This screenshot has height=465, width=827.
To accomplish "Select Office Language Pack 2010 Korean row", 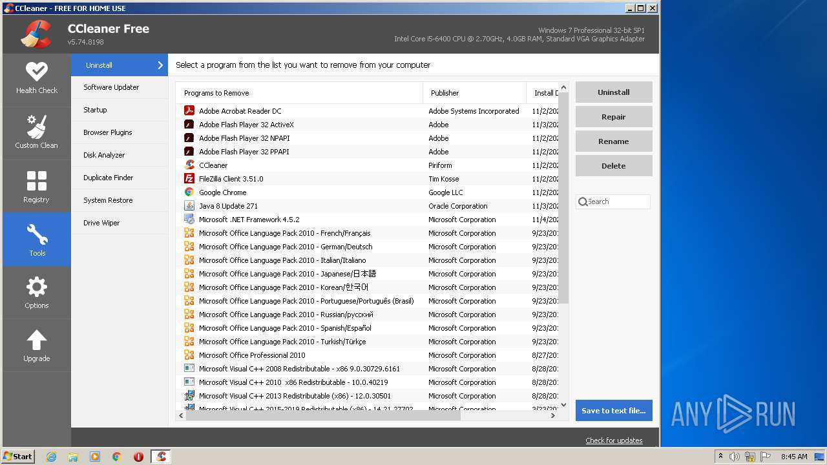I will [367, 287].
